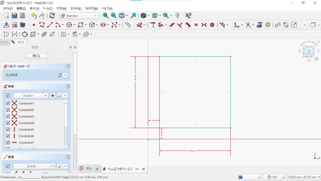This screenshot has height=181, width=321.
Task: Select the create point tool
Action: [34, 25]
